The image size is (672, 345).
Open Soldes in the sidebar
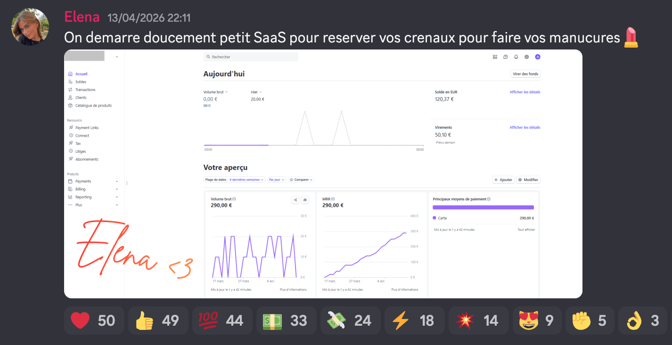click(x=81, y=82)
